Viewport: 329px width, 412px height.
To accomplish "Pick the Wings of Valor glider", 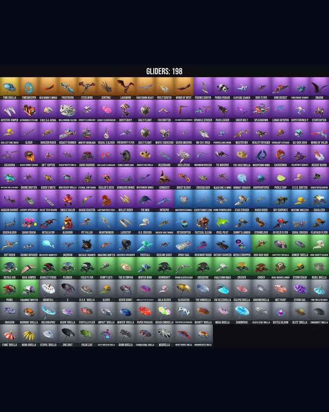I will click(x=319, y=133).
